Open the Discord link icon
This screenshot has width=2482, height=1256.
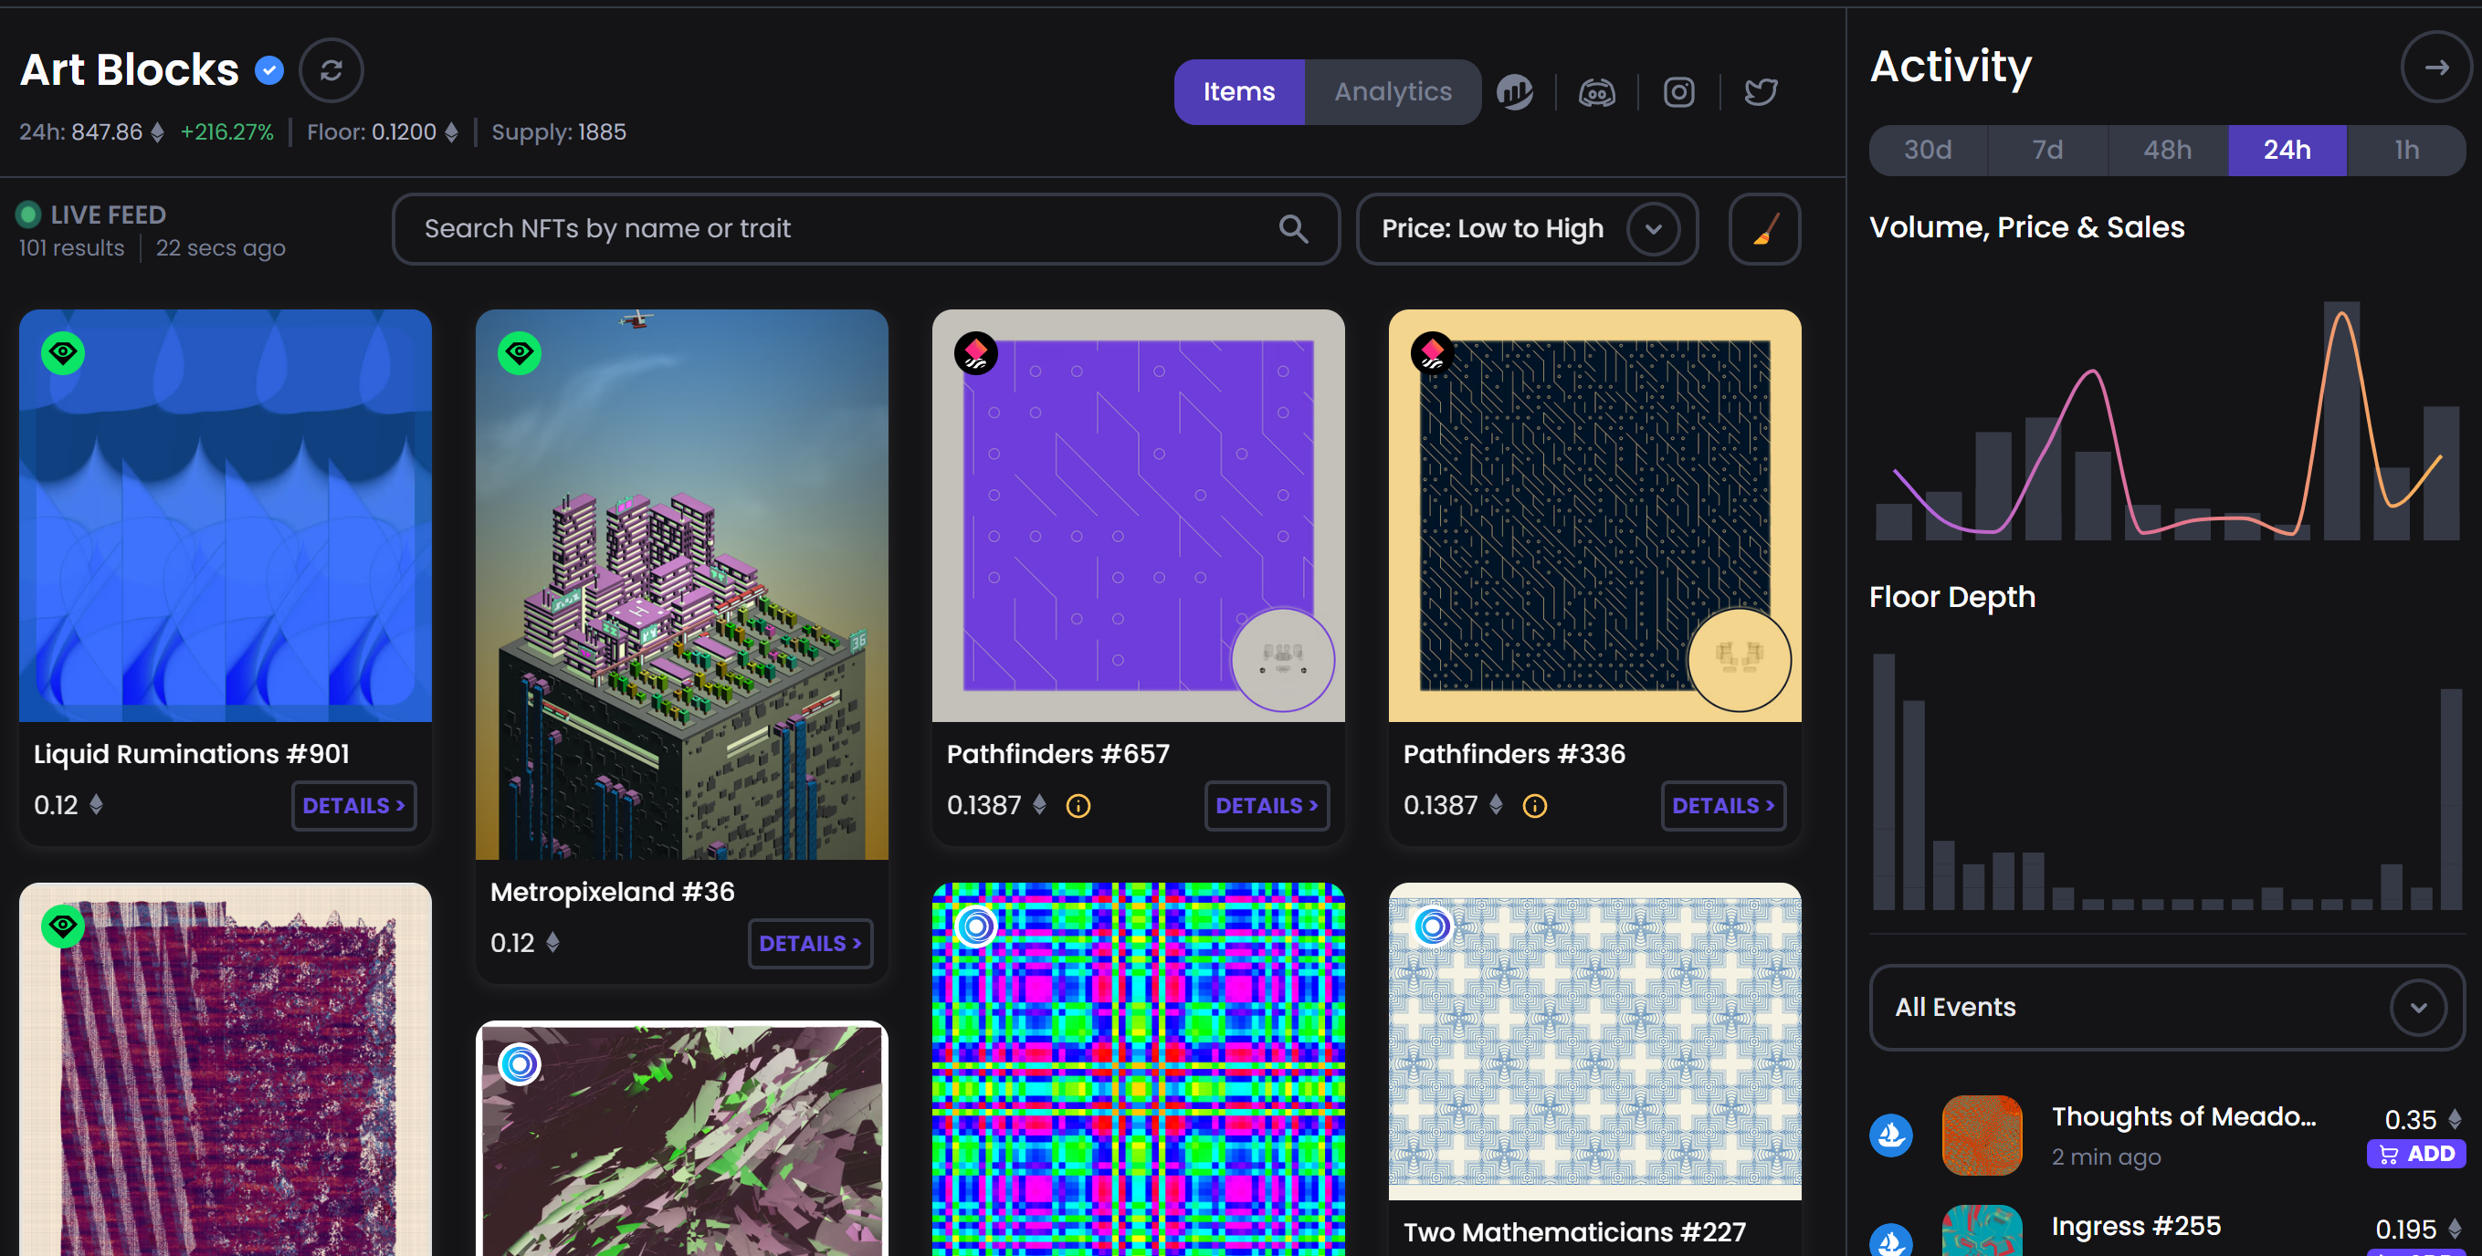pos(1595,92)
